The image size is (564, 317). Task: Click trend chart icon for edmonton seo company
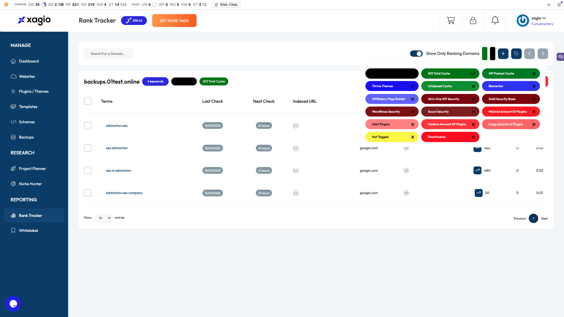pos(479,193)
